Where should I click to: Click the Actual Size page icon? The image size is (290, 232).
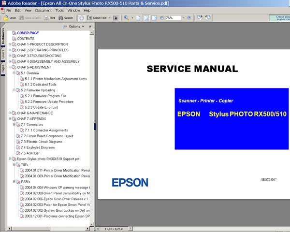138,18
